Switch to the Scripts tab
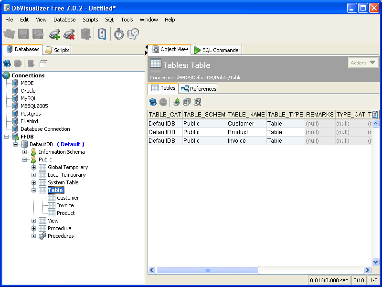The image size is (382, 287). 57,50
